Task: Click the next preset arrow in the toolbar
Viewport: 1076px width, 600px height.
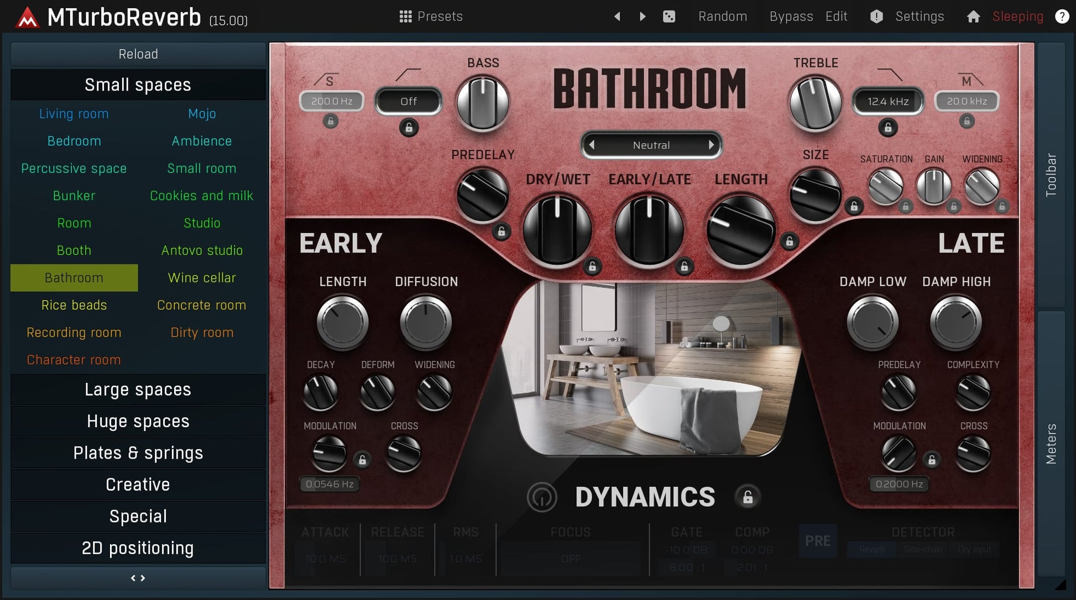Action: (641, 16)
